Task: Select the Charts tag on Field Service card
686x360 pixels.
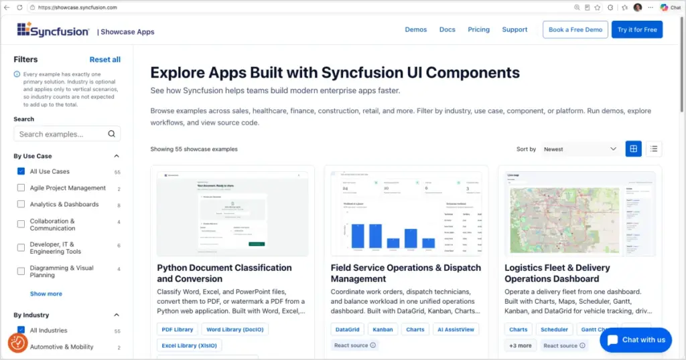Action: click(415, 329)
